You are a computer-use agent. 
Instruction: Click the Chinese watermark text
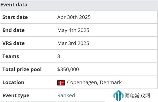137,96
